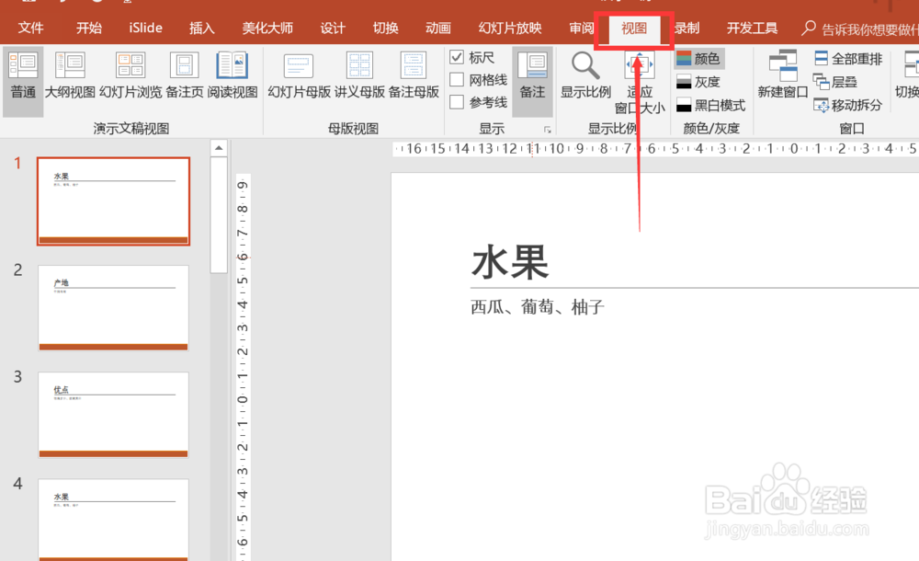Open Slide Master (幻灯片母版)
919x561 pixels.
click(x=299, y=76)
